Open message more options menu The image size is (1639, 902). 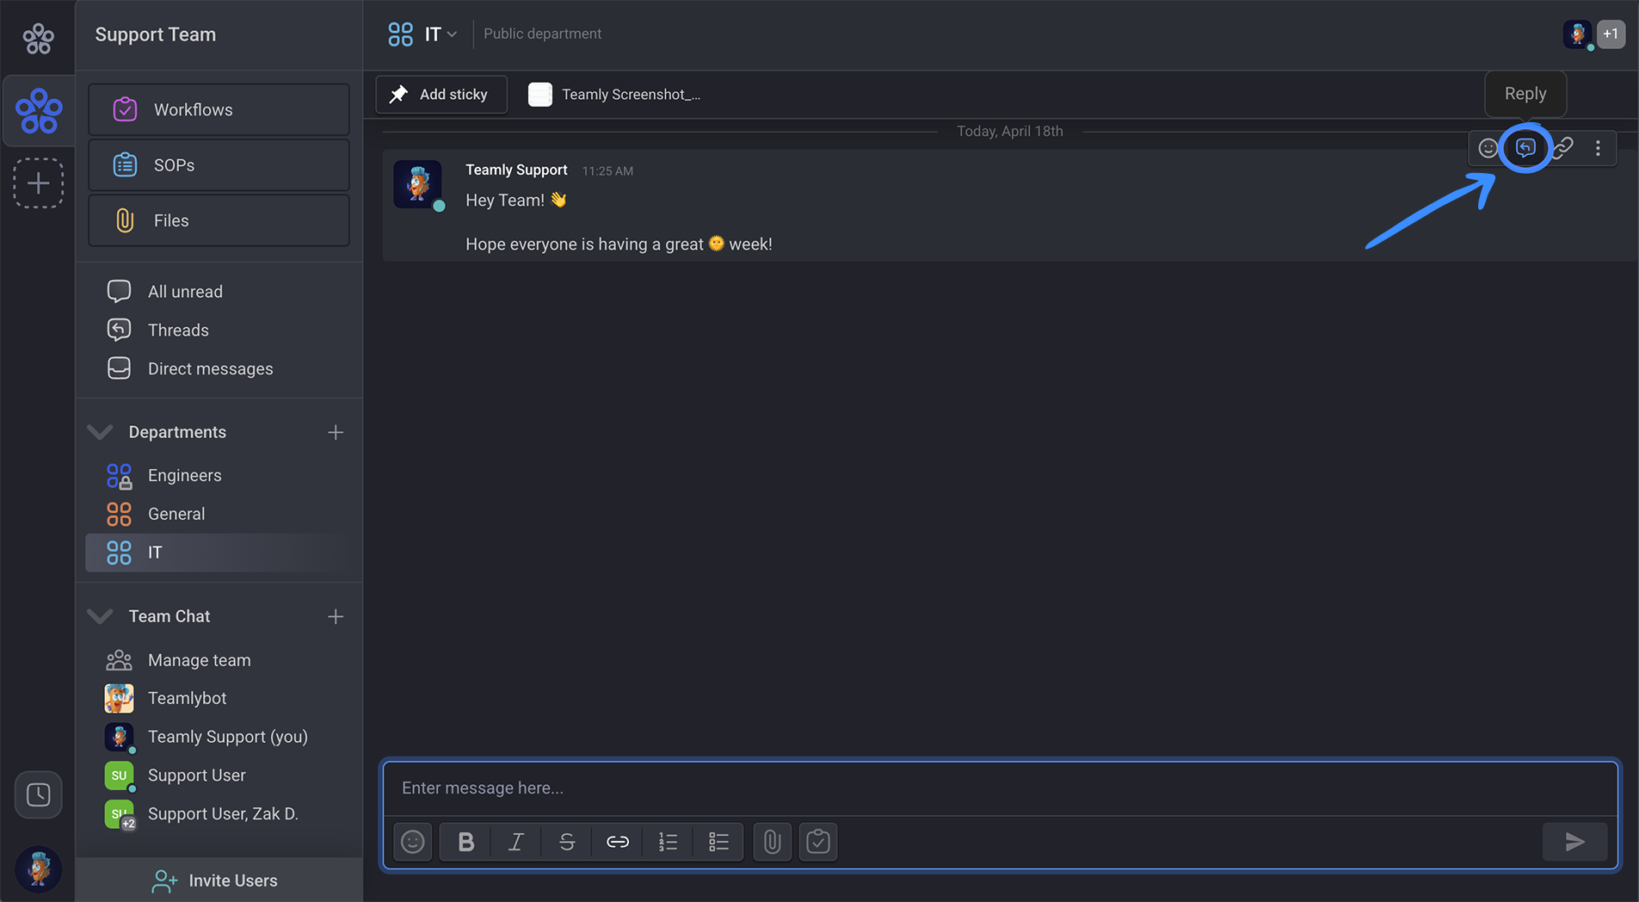pyautogui.click(x=1598, y=148)
